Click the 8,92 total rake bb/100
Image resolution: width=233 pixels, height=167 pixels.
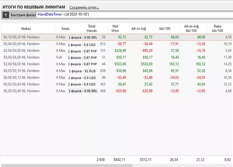coord(227,160)
